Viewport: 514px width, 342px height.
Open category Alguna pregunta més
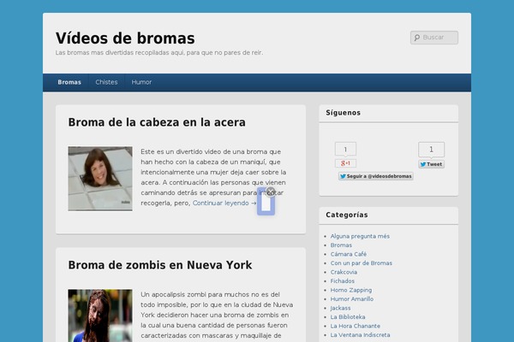tap(360, 236)
